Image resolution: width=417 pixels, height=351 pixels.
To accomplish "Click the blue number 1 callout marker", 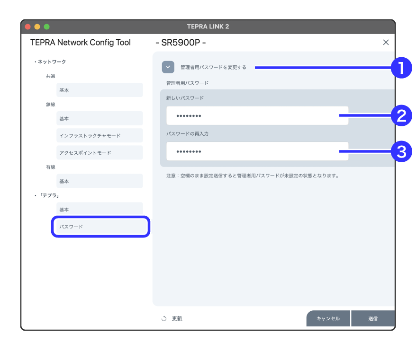I will coord(401,68).
